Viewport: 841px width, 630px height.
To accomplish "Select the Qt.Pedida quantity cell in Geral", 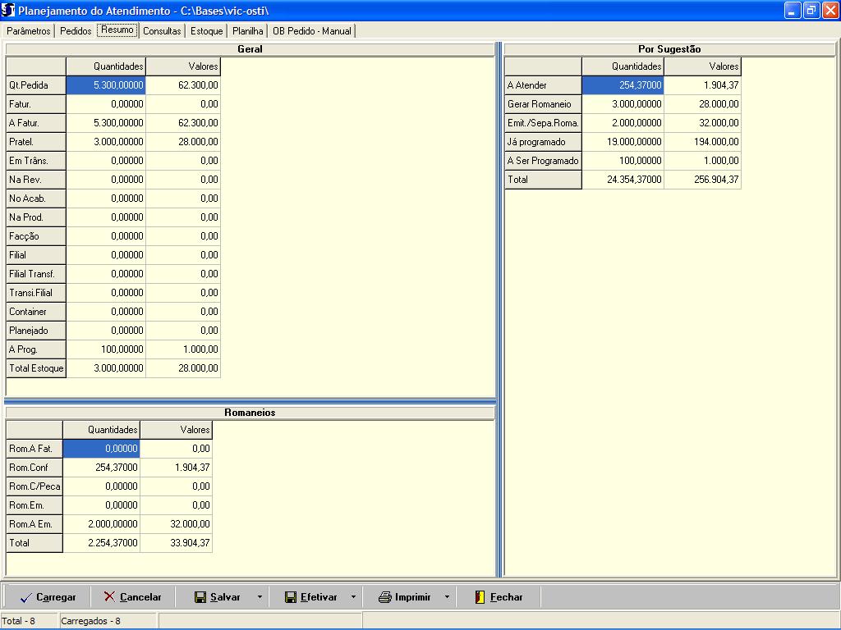I will [x=106, y=85].
